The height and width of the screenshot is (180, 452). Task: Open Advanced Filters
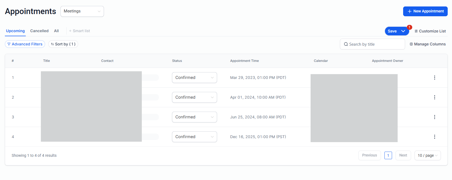tap(25, 44)
